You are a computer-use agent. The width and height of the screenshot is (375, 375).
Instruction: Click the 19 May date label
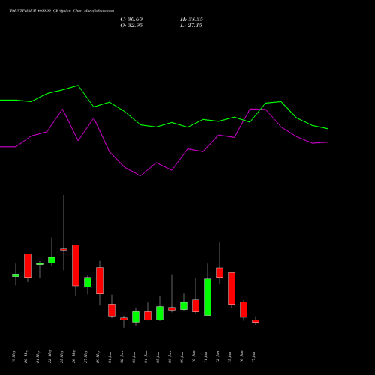coord(13,357)
